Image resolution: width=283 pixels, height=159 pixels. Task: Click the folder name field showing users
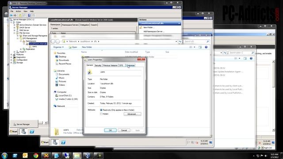120,72
